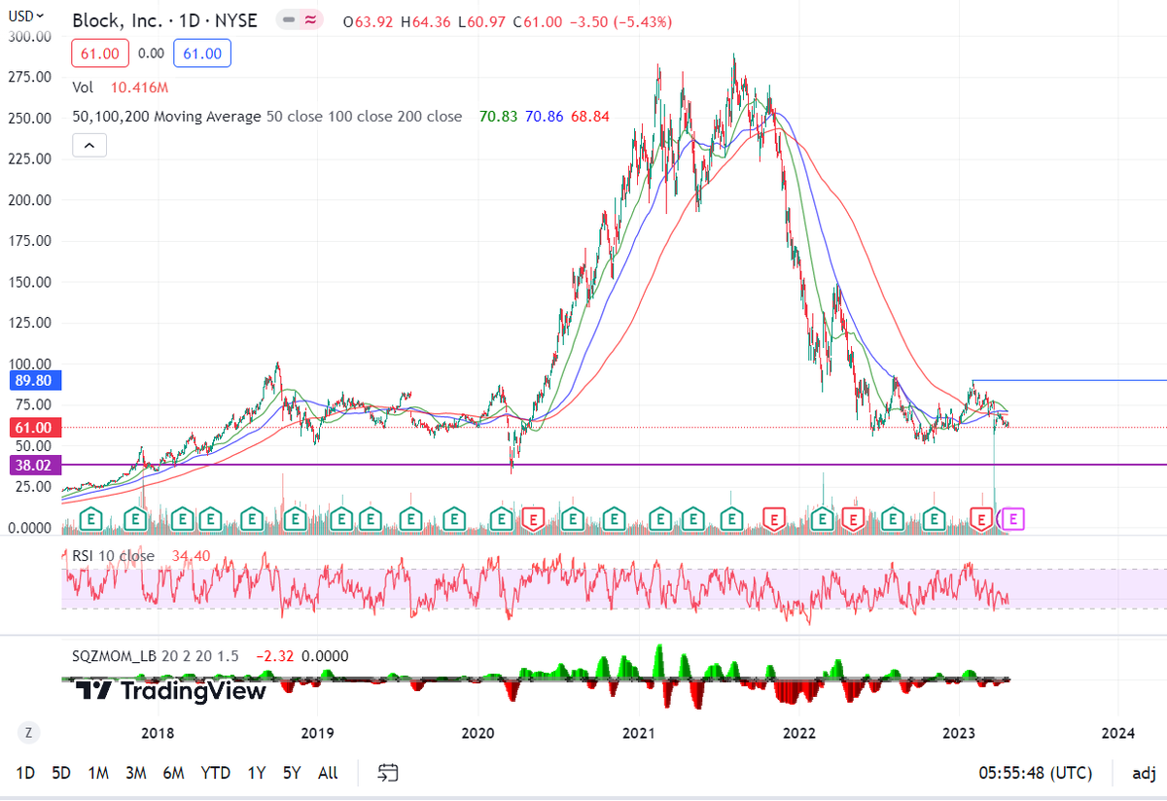Click the blue 61.00 buy price box
Screen dimensions: 1167x801
tap(202, 54)
